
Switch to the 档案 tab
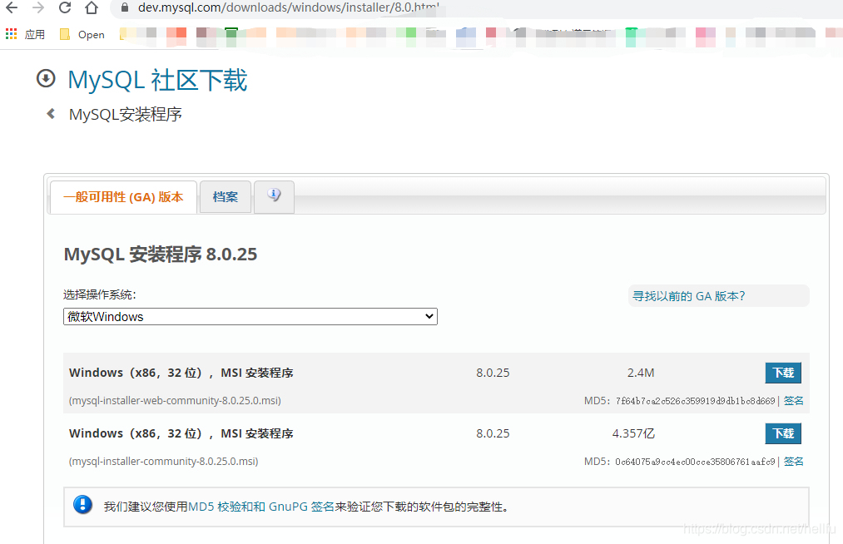tap(226, 197)
